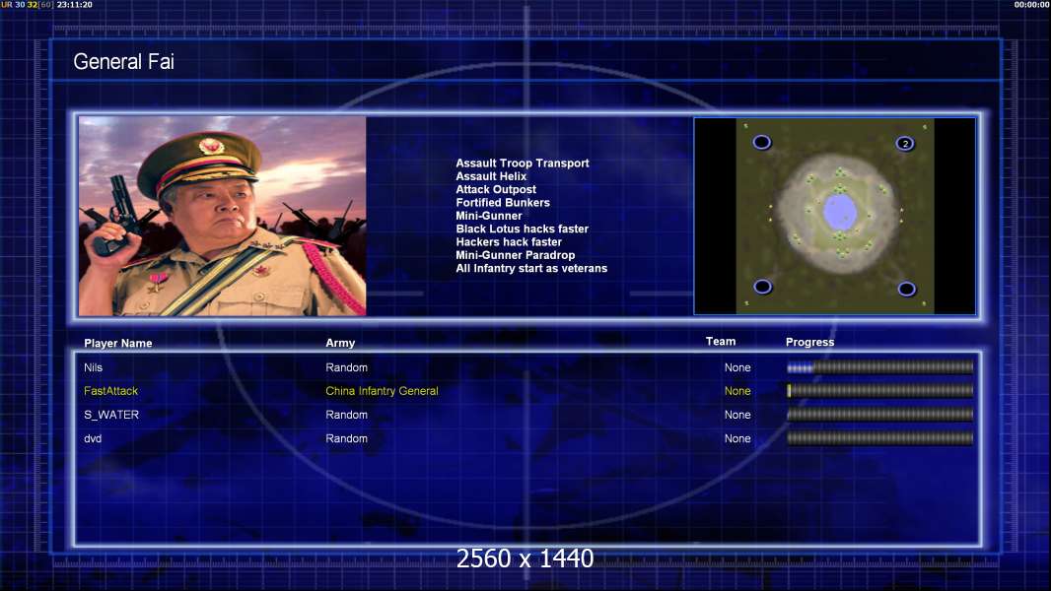Click the map preview thumbnail
The width and height of the screenshot is (1051, 591).
(834, 216)
